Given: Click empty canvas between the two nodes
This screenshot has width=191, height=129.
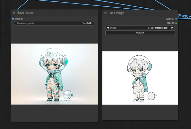Looking at the screenshot, I should [100, 72].
